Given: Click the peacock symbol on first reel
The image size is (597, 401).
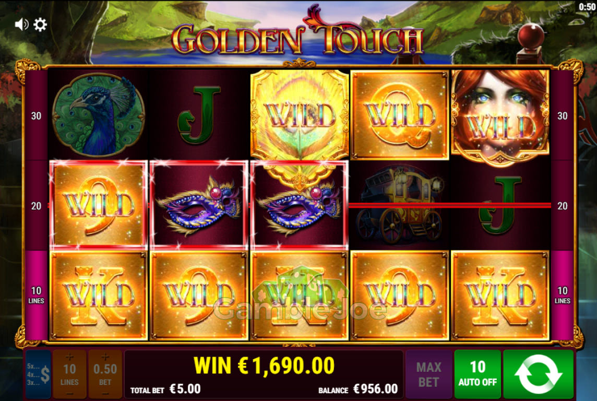Looking at the screenshot, I should click(98, 115).
